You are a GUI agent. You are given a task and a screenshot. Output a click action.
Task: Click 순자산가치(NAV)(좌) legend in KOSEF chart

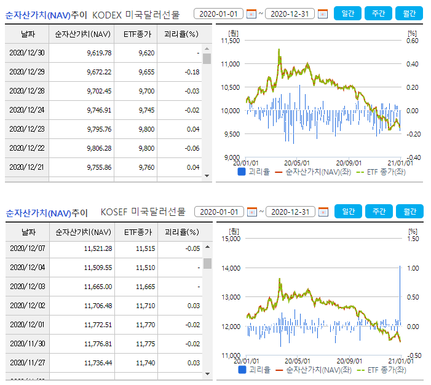[314, 370]
